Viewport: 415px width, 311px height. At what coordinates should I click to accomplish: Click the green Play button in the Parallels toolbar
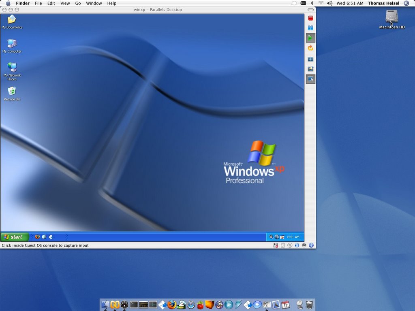coord(310,38)
